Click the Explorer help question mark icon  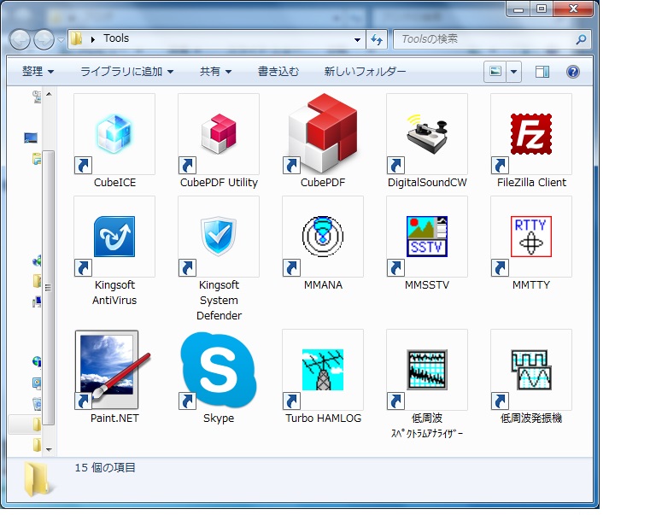pos(573,72)
